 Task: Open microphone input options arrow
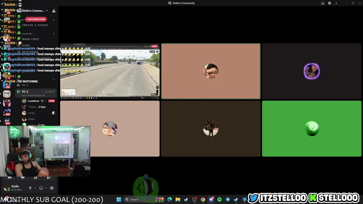[x=35, y=188]
